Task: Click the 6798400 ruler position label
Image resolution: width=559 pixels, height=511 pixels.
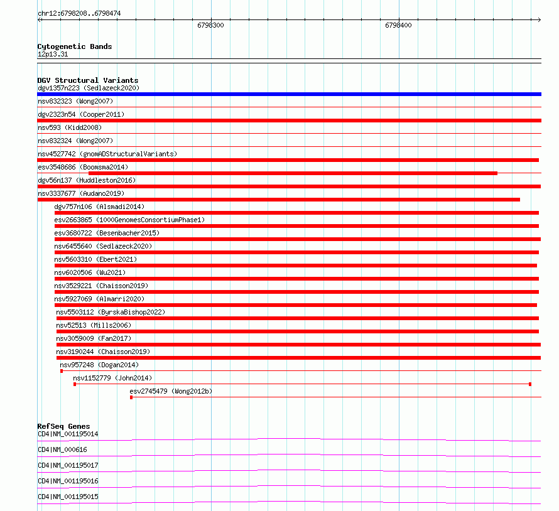Action: (x=398, y=25)
